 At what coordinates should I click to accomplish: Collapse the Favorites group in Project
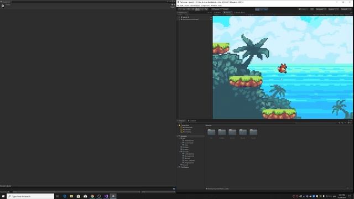[178, 125]
